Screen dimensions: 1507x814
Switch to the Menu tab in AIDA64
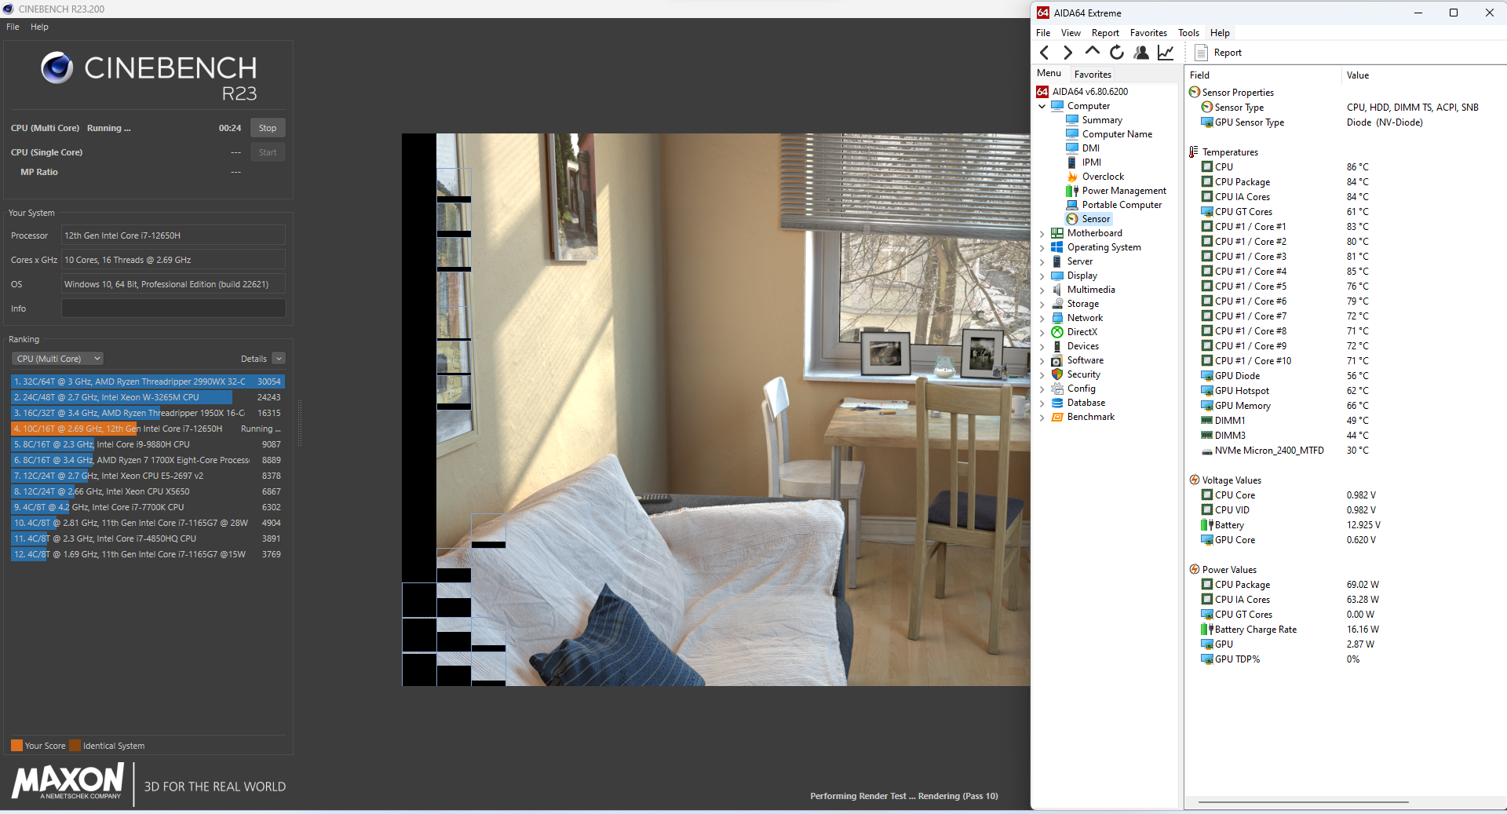pyautogui.click(x=1049, y=73)
